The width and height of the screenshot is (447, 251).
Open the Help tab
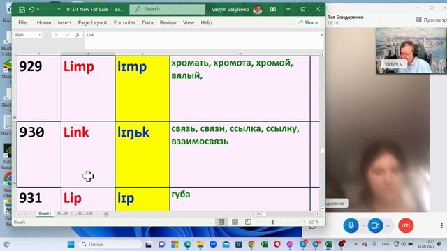(x=206, y=22)
